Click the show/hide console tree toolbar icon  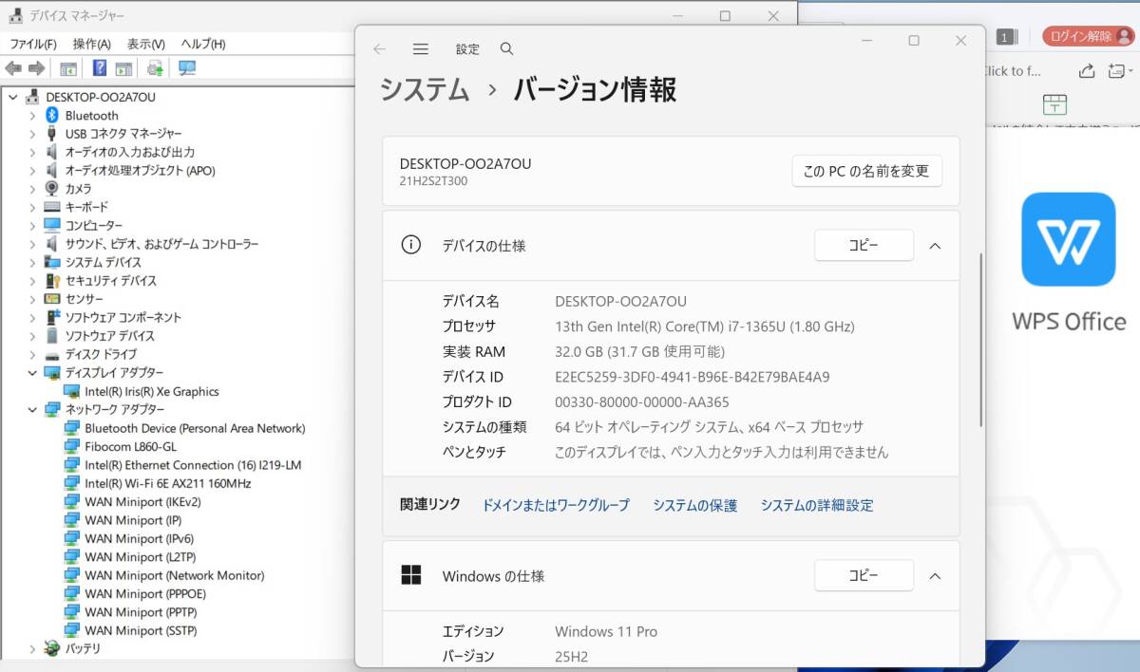[68, 68]
